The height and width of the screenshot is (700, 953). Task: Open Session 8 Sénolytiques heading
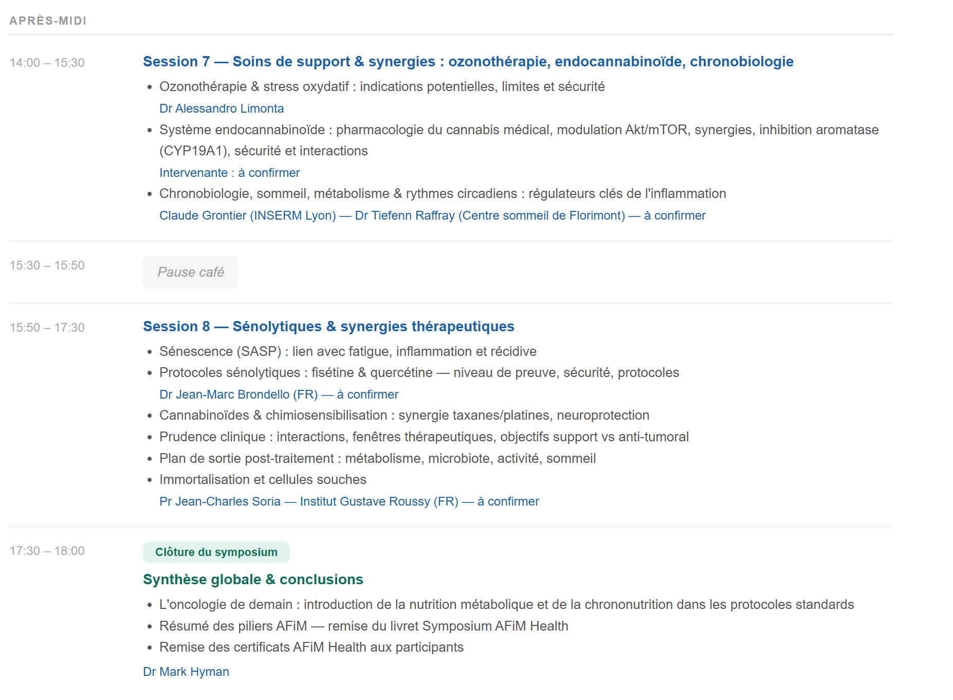pos(328,327)
